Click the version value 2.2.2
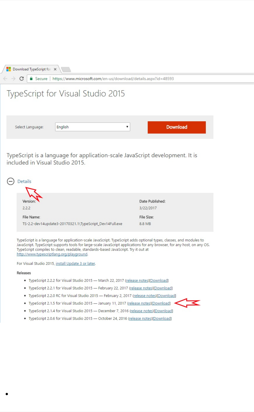 pyautogui.click(x=26, y=208)
